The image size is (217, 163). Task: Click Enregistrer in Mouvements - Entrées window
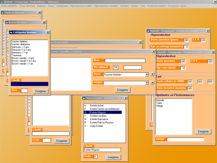pos(113,157)
